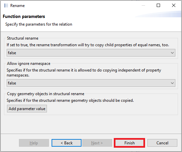Click the Rename dialog title icon
This screenshot has height=152, width=182.
(x=6, y=5)
